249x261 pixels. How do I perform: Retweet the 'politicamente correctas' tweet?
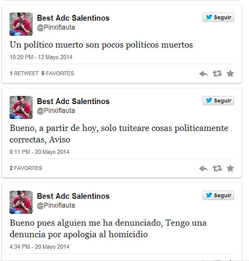(217, 169)
